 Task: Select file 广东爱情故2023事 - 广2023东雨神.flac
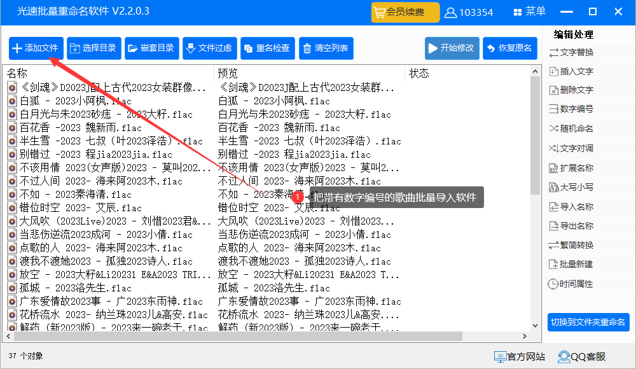pyautogui.click(x=111, y=302)
